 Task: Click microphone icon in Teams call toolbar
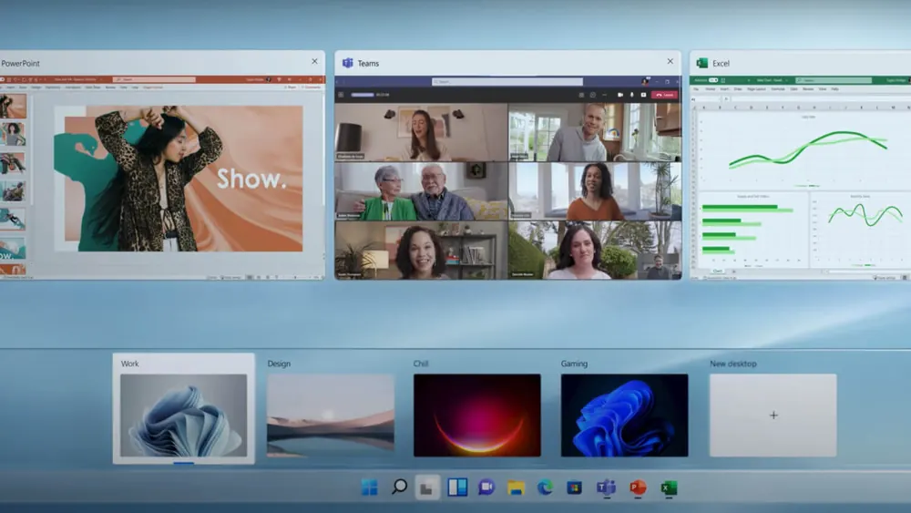631,95
